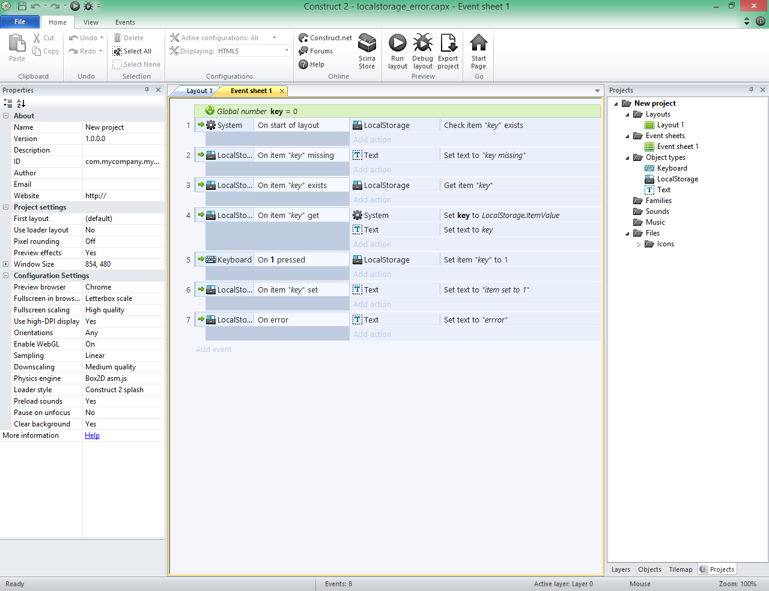This screenshot has width=769, height=591.
Task: Collapse Event sheets folder in Projects
Action: (x=627, y=136)
